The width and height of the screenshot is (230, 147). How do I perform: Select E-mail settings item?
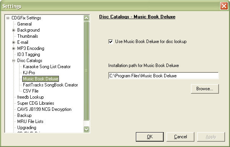point(23,42)
